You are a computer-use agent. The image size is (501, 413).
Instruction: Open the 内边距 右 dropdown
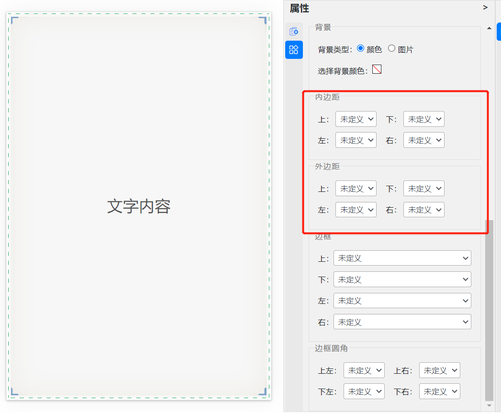click(423, 140)
